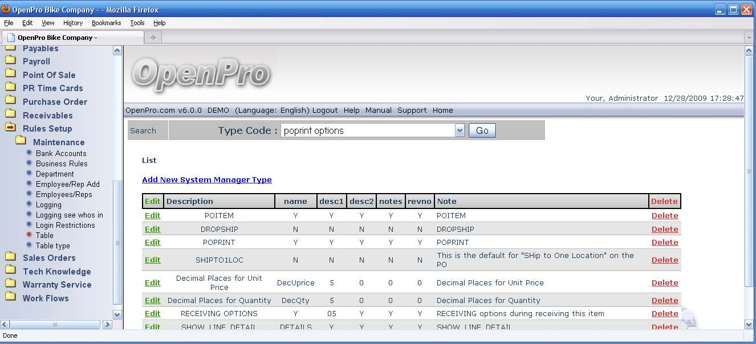Click the Payroll folder icon
Screen dimensions: 756x344
tap(10, 60)
